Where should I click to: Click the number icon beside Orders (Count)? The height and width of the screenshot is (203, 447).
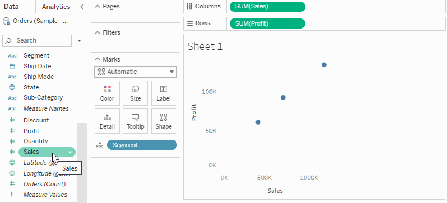(x=12, y=183)
